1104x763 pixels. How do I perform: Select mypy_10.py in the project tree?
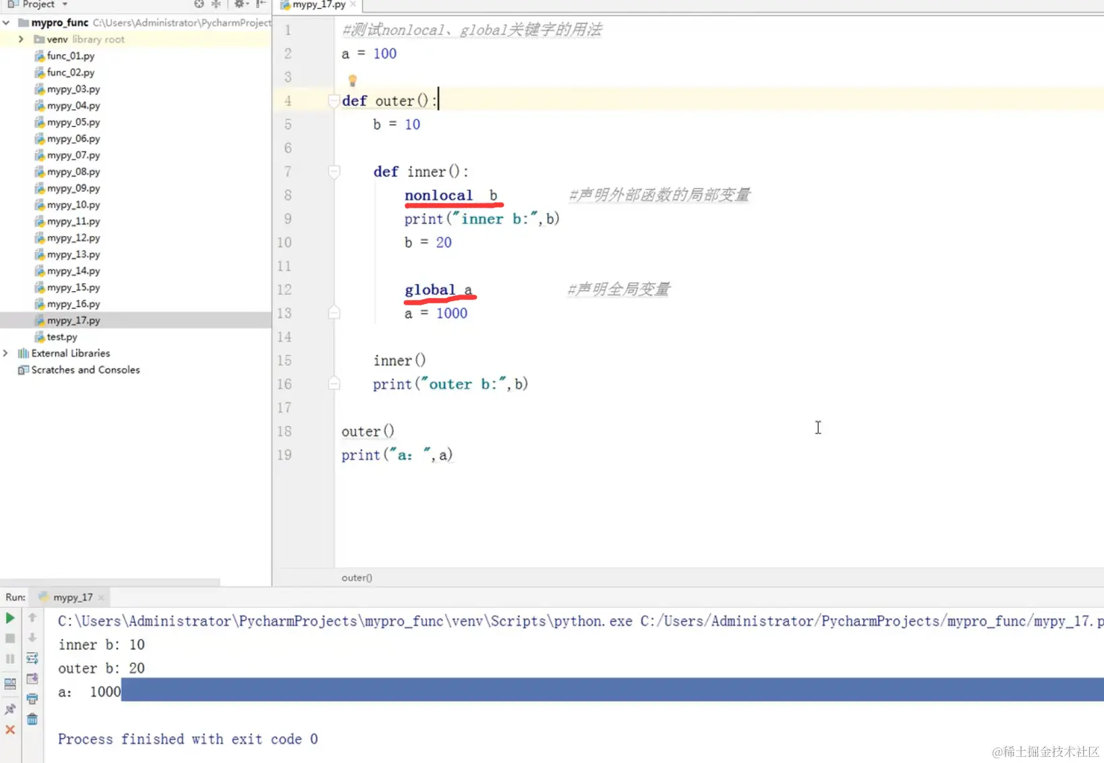74,205
